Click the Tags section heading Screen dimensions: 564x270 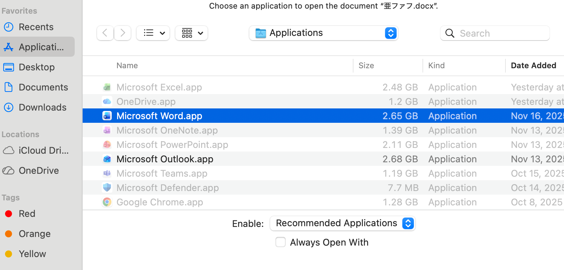click(10, 197)
